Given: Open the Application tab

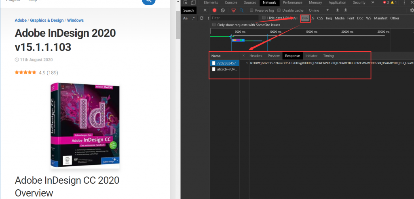Looking at the screenshot, I should pyautogui.click(x=338, y=3).
